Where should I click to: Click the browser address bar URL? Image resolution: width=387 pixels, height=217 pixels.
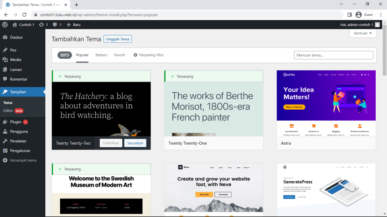[x=99, y=15]
